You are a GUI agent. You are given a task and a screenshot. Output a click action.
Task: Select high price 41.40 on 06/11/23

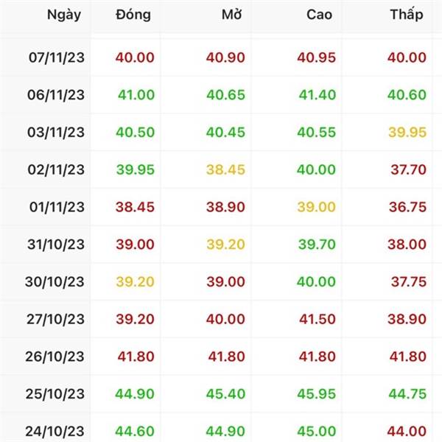tap(318, 95)
